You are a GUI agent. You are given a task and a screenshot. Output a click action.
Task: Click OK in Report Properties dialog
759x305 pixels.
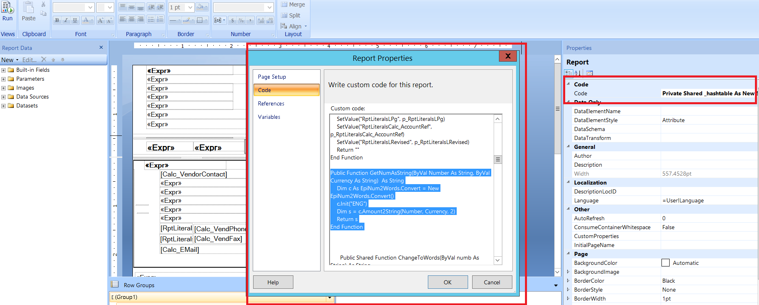[x=448, y=282]
